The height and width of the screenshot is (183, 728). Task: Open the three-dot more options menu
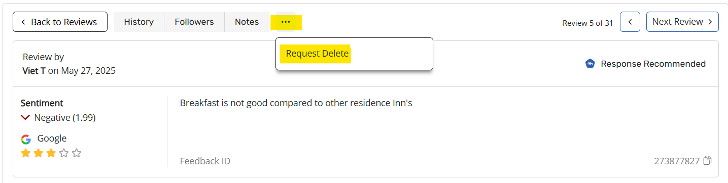[x=286, y=22]
